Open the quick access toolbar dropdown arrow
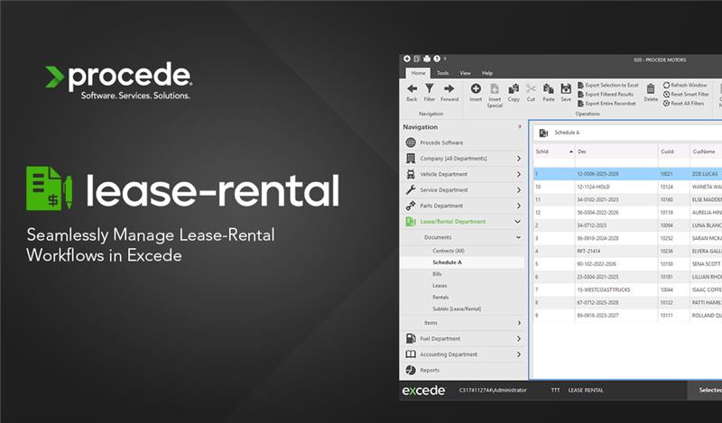722x423 pixels. (x=445, y=59)
